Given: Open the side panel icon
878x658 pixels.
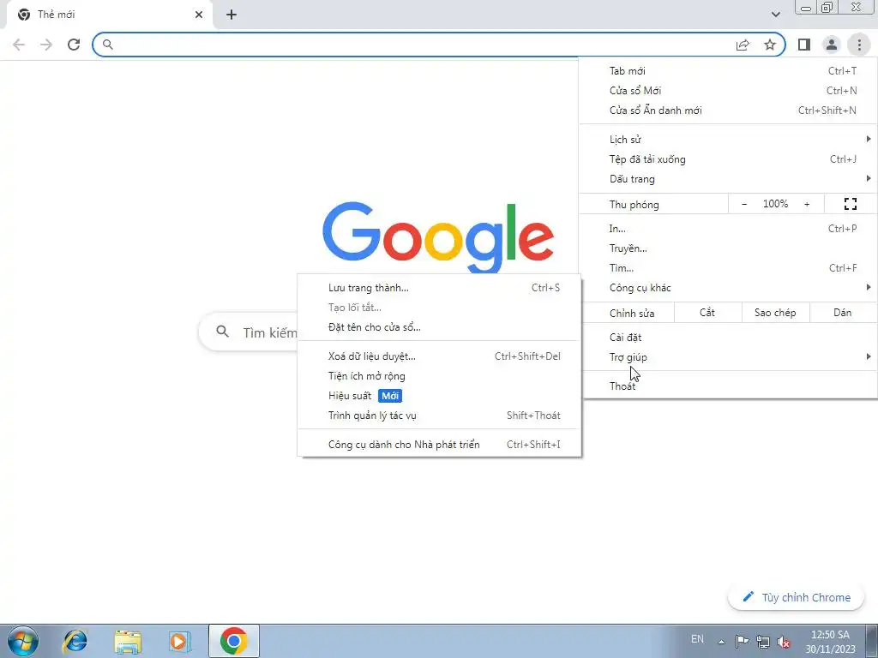Looking at the screenshot, I should coord(804,45).
